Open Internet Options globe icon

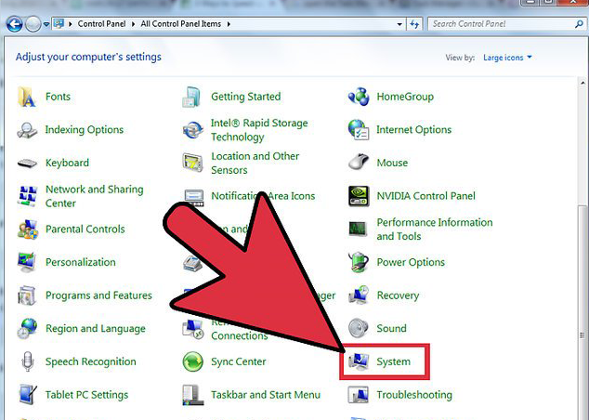(359, 130)
